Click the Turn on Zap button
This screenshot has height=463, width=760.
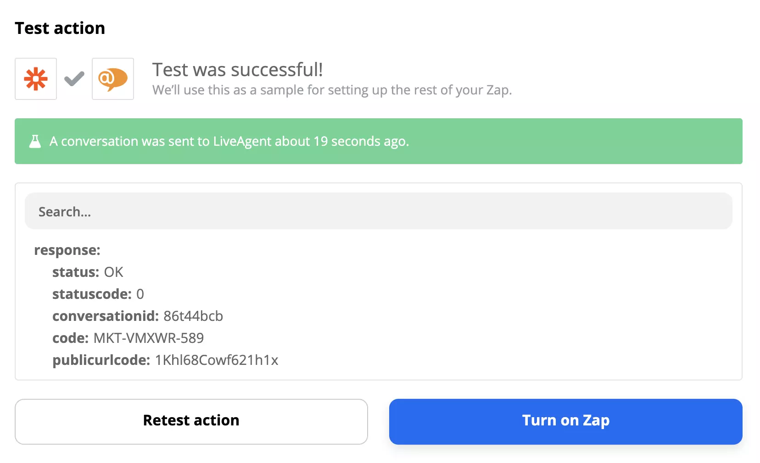(565, 421)
